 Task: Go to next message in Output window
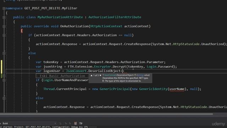pyautogui.click(x=70, y=123)
